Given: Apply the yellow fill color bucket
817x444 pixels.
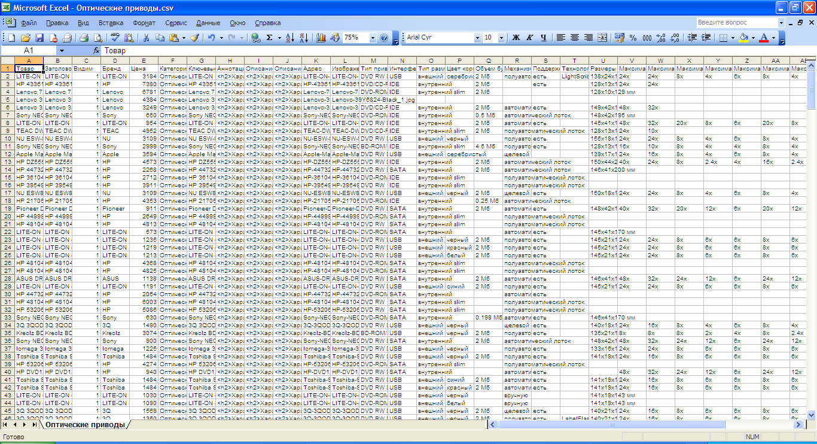Looking at the screenshot, I should pyautogui.click(x=743, y=38).
